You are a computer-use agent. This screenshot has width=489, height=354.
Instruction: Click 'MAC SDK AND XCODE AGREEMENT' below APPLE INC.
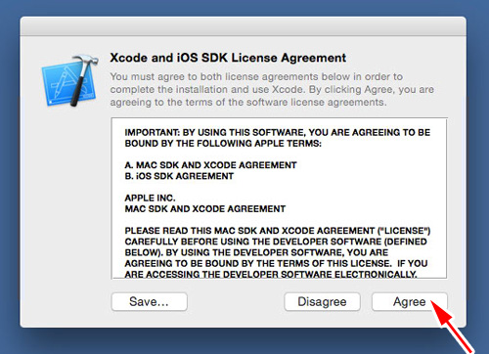pyautogui.click(x=205, y=209)
